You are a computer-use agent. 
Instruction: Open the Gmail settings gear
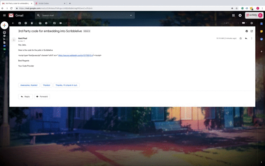252,23
